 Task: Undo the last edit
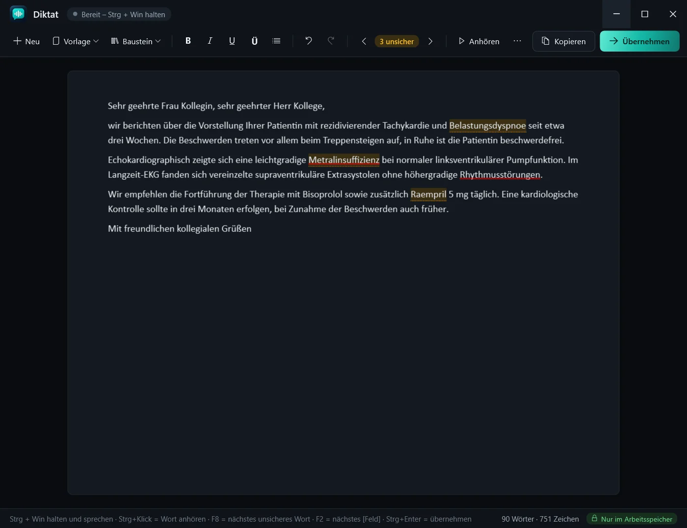pyautogui.click(x=309, y=41)
